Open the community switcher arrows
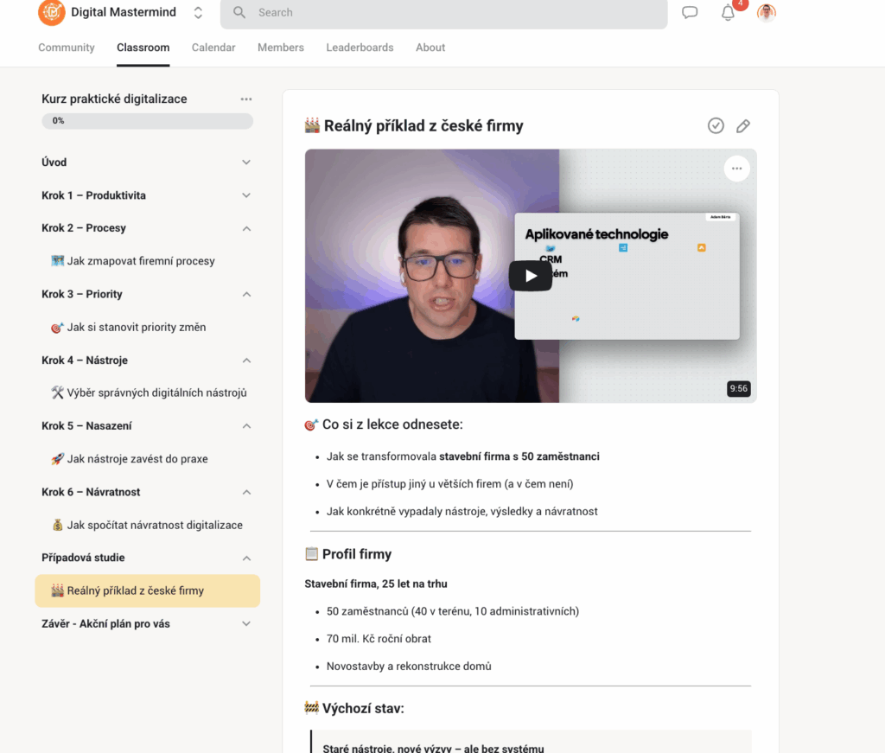The width and height of the screenshot is (885, 753). (x=197, y=12)
